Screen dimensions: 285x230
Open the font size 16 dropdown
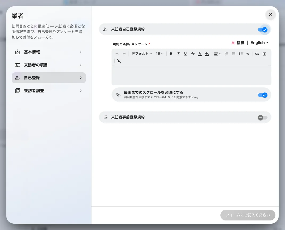pyautogui.click(x=160, y=54)
